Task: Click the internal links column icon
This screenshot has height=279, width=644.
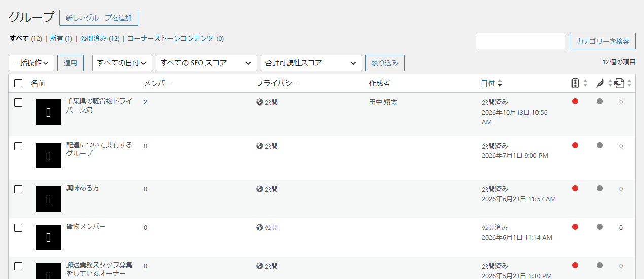Action: (619, 83)
